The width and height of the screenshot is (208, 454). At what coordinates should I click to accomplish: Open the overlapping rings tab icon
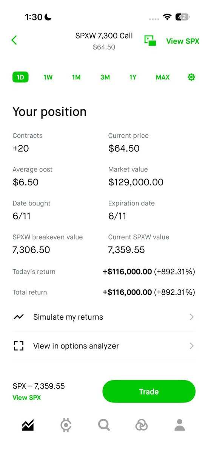(x=142, y=426)
